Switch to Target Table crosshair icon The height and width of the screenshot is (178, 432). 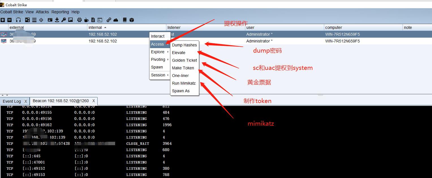41,20
